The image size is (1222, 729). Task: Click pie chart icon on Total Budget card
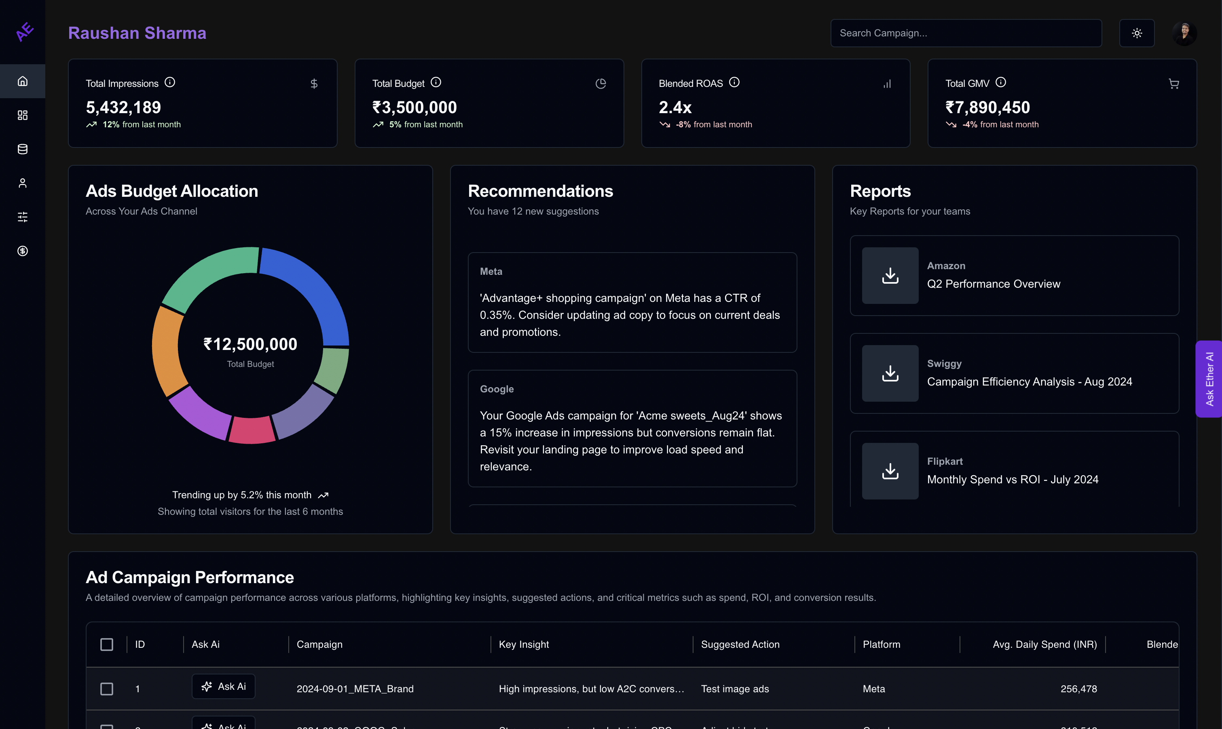(600, 84)
